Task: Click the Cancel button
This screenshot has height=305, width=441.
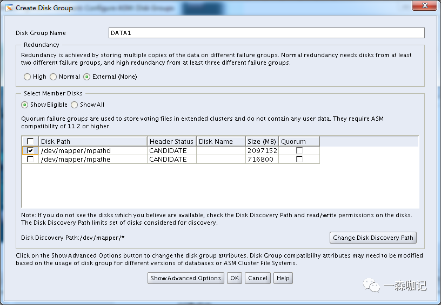Action: click(258, 278)
